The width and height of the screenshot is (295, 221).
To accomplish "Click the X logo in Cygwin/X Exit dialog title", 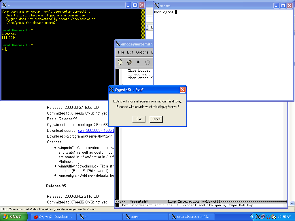I will click(x=111, y=90).
